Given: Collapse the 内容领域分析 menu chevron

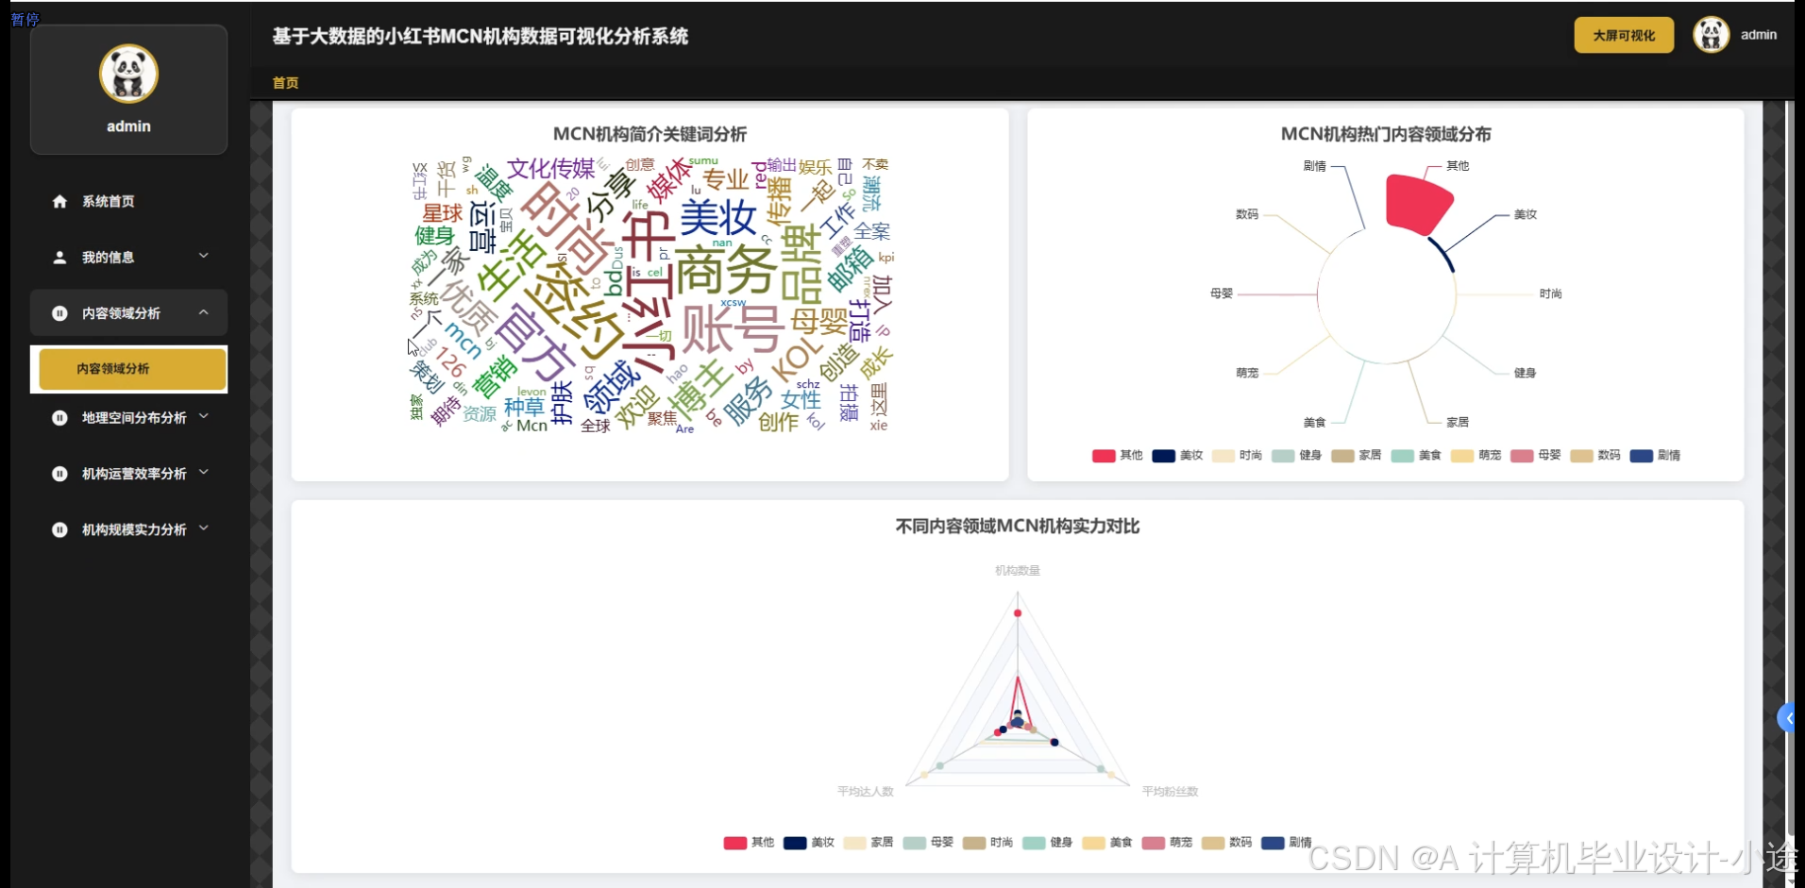Looking at the screenshot, I should point(203,312).
